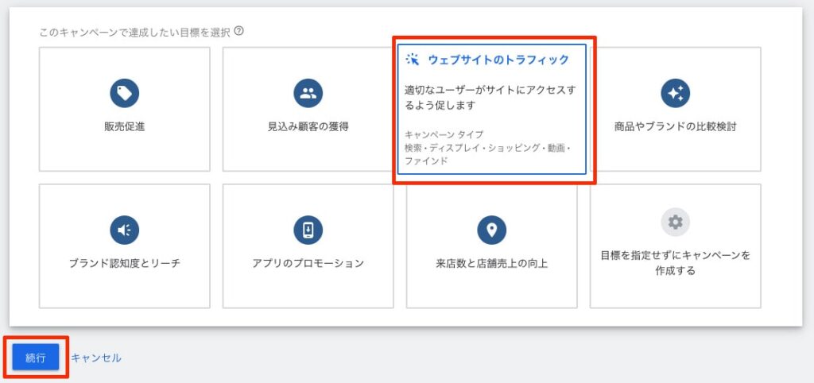Open the help question mark next to 目標を選択

(x=238, y=31)
